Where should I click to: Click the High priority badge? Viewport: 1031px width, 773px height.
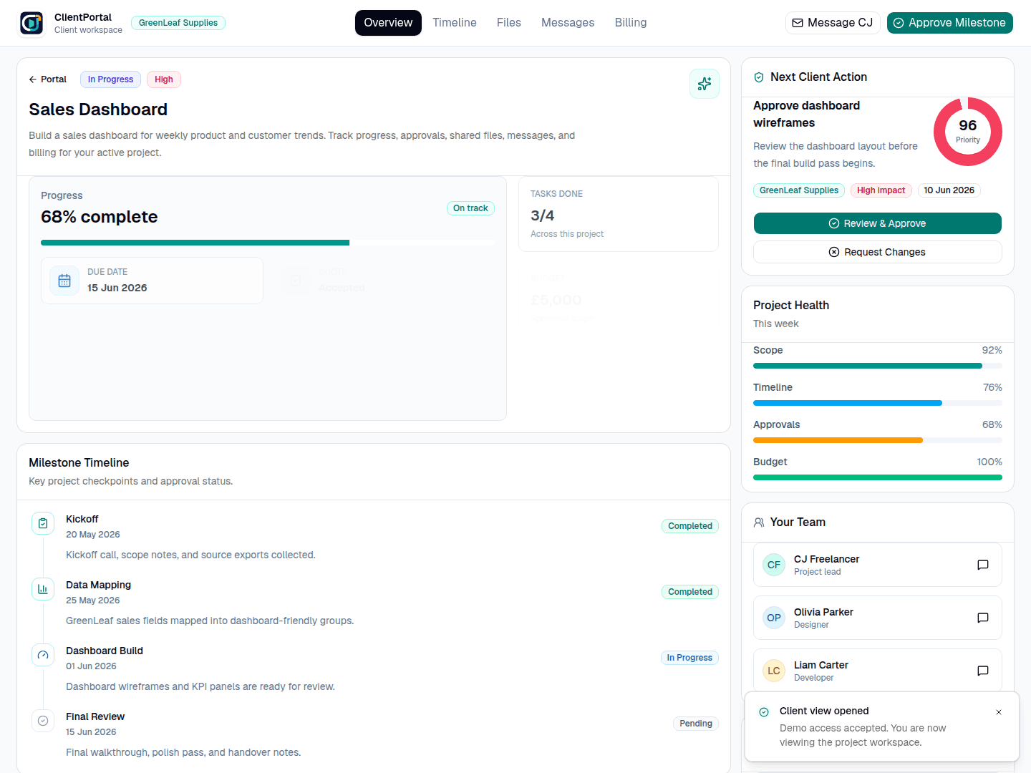[164, 79]
